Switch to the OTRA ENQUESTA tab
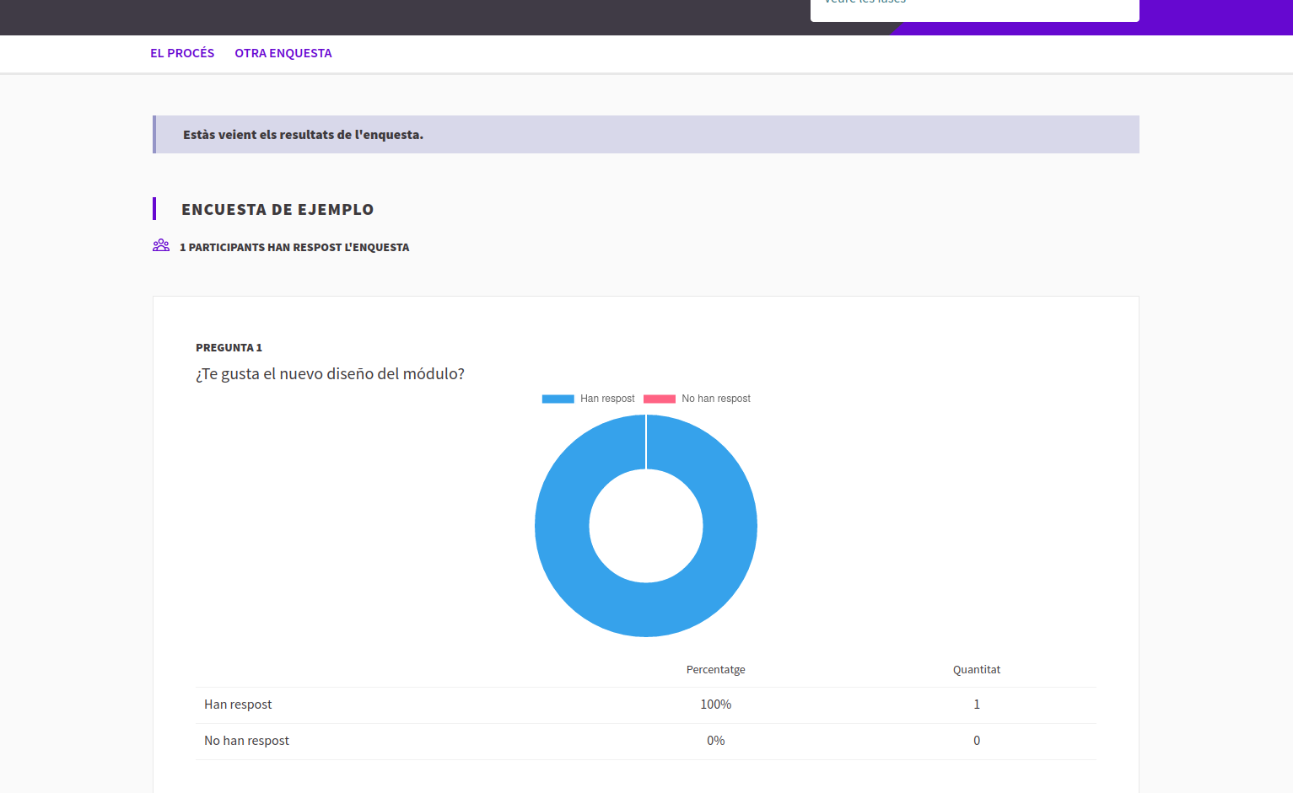The height and width of the screenshot is (793, 1293). [x=283, y=53]
